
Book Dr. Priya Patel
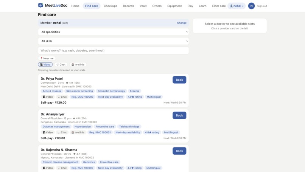pos(179,80)
